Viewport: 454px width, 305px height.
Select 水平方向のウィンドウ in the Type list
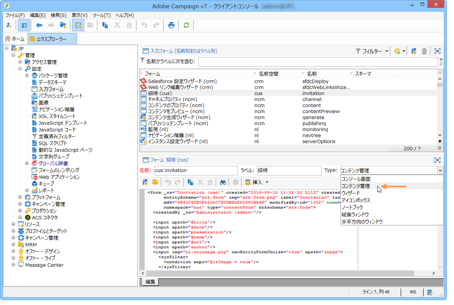pos(392,222)
